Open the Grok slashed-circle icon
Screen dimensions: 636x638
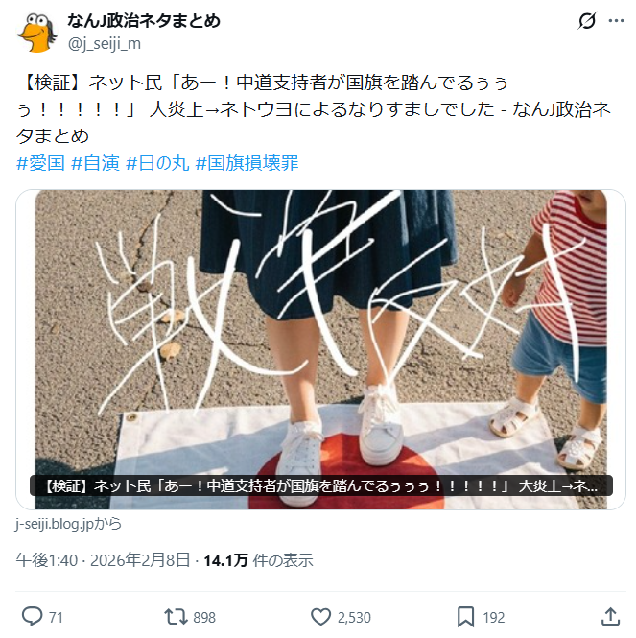coord(586,21)
